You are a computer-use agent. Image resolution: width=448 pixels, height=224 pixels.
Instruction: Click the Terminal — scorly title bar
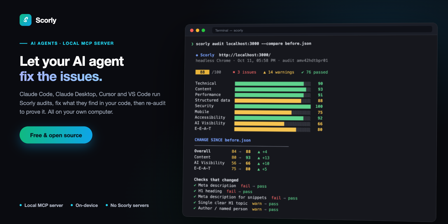[322, 30]
